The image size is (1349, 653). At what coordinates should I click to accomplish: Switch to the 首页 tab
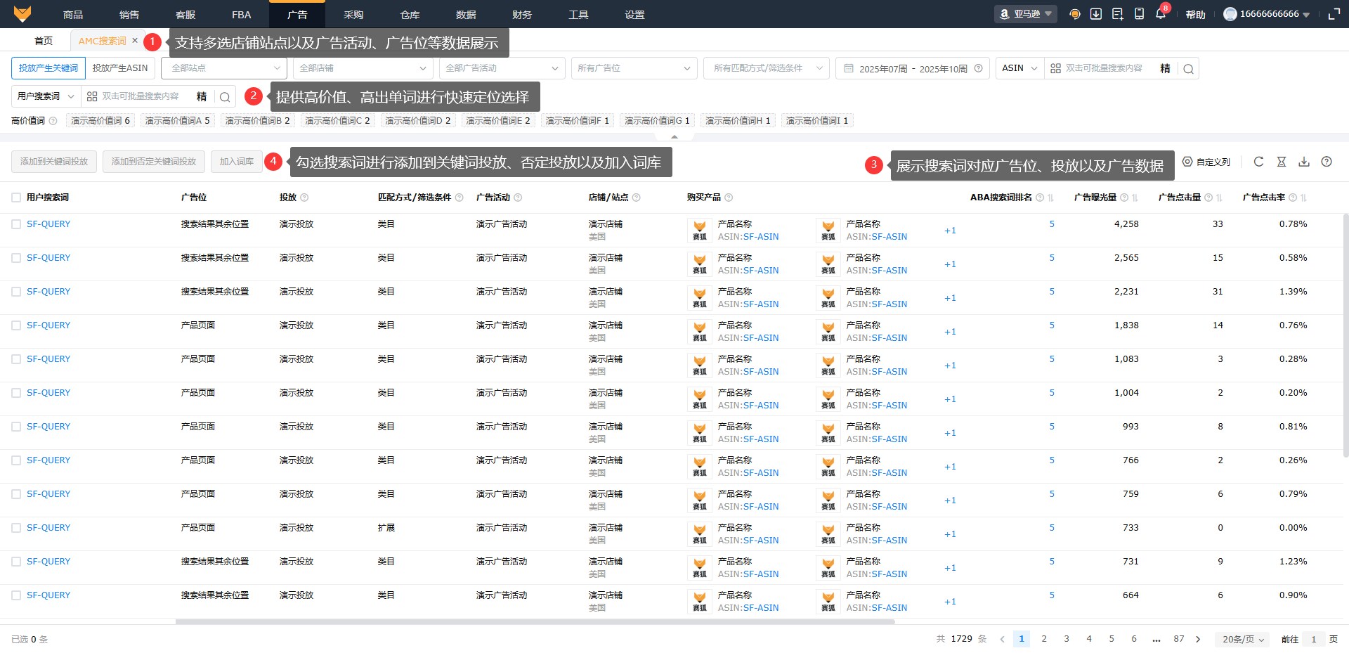coord(44,41)
